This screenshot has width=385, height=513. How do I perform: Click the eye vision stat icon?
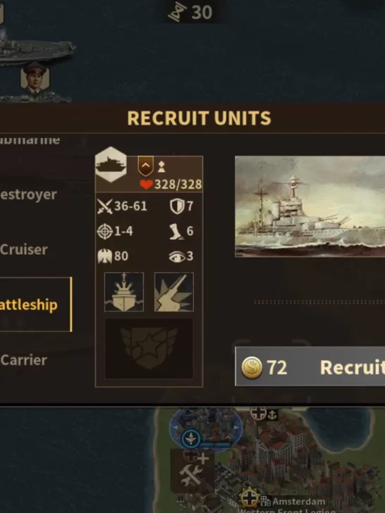point(177,256)
